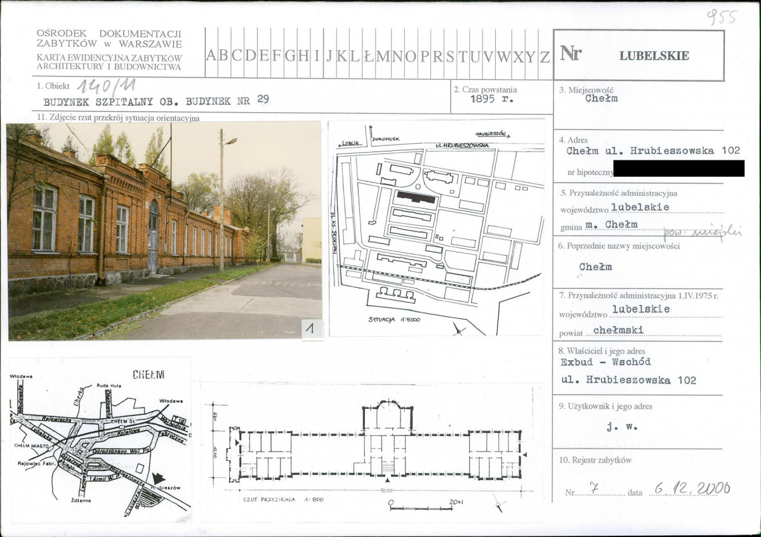Screen dimensions: 761x537
Task: Select letter Ł cell in alphabet index
Action: point(368,55)
